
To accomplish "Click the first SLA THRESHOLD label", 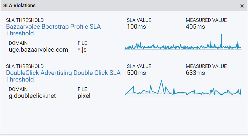I will (x=25, y=20).
